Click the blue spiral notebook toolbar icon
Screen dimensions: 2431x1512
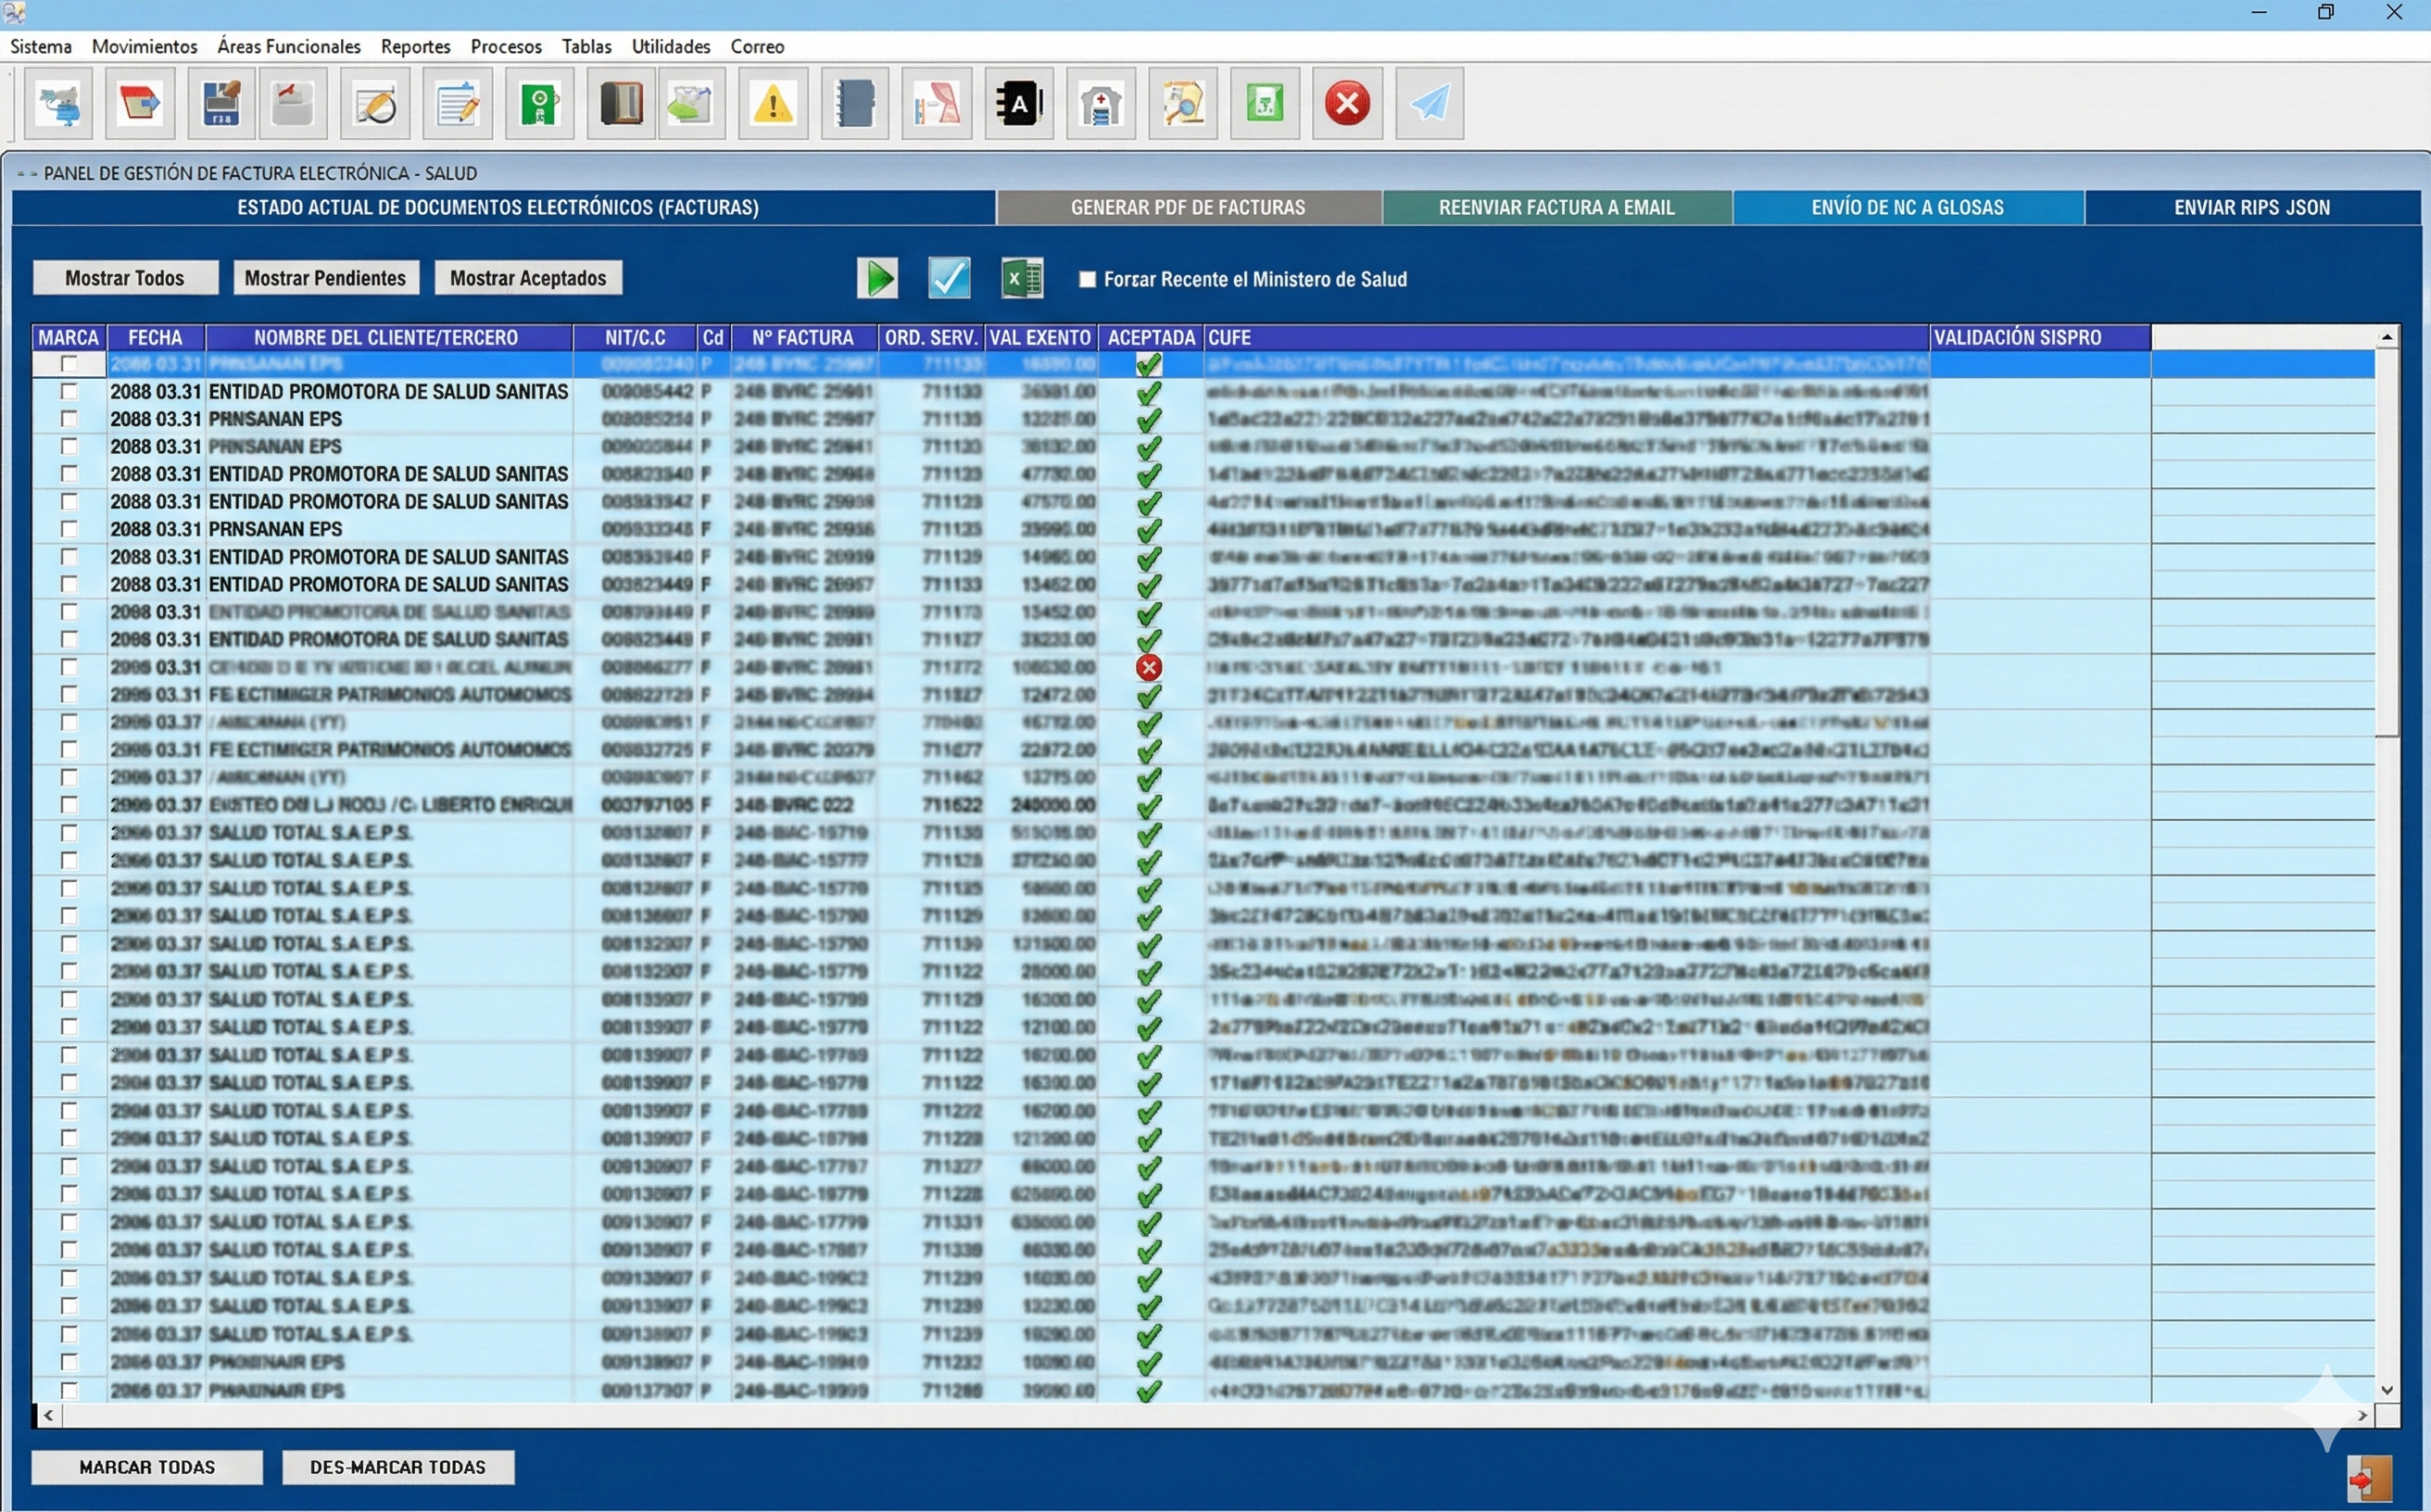(854, 104)
